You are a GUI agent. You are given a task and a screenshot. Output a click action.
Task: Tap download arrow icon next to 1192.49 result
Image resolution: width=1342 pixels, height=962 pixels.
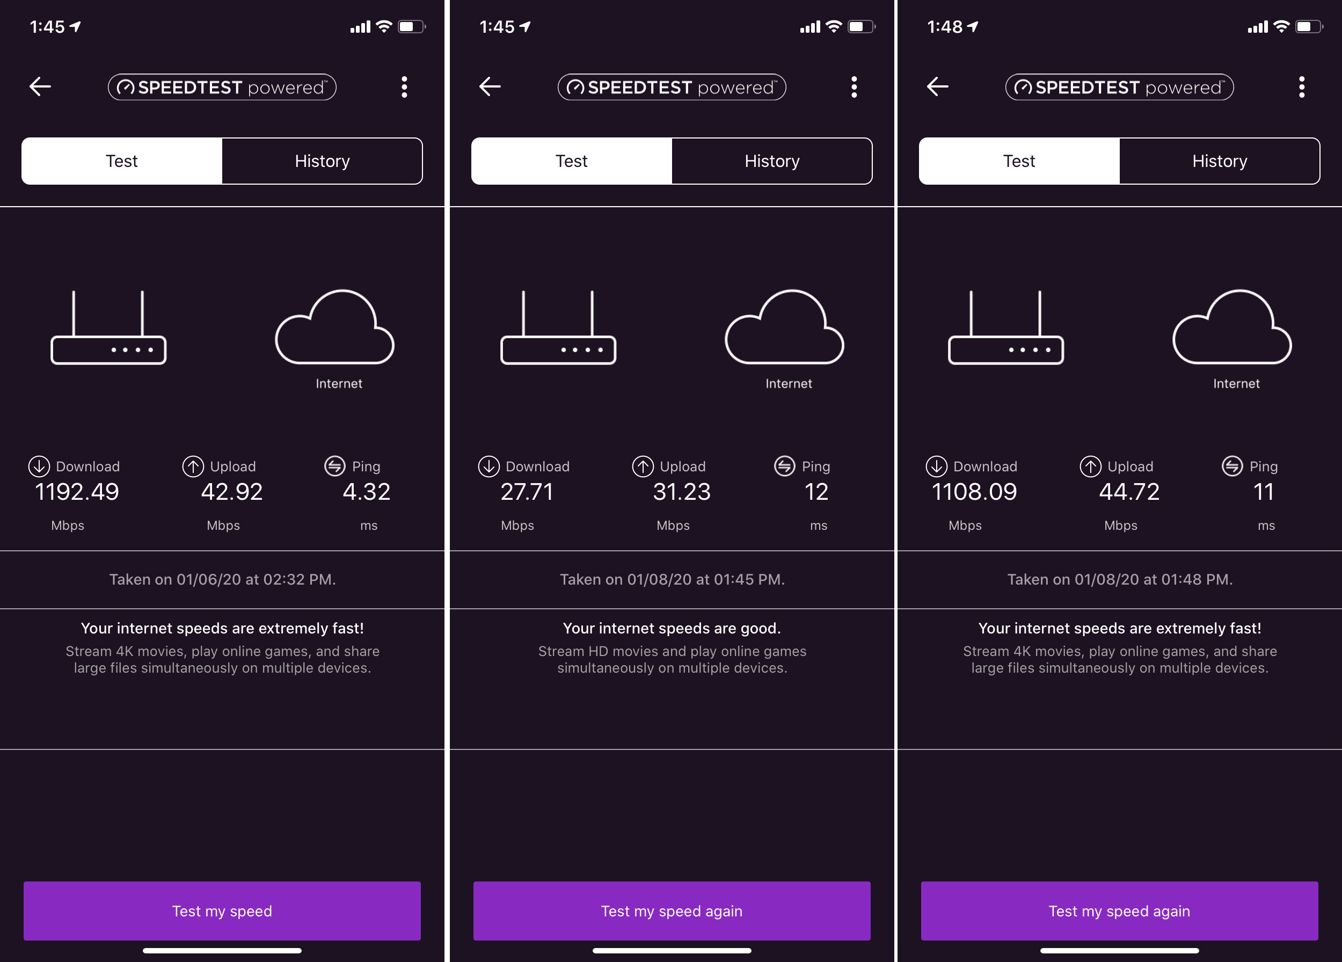39,466
